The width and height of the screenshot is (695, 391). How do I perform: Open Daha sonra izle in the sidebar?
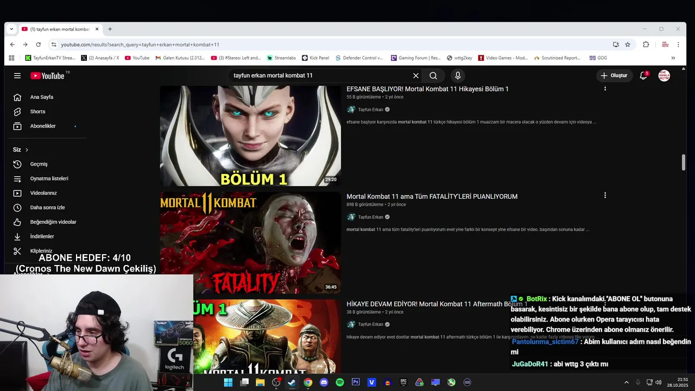(x=47, y=207)
